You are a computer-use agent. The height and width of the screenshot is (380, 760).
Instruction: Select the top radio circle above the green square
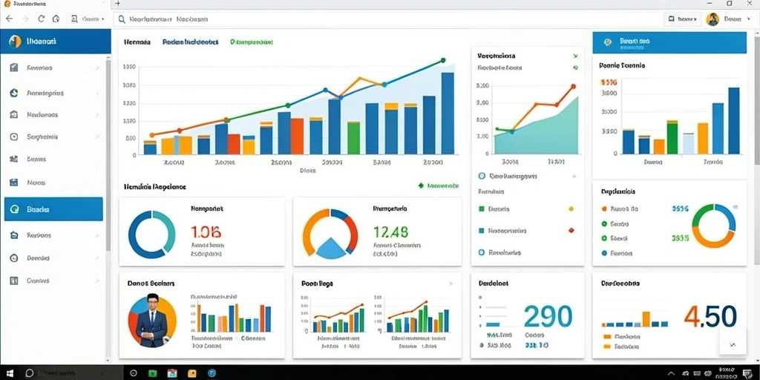tap(481, 177)
